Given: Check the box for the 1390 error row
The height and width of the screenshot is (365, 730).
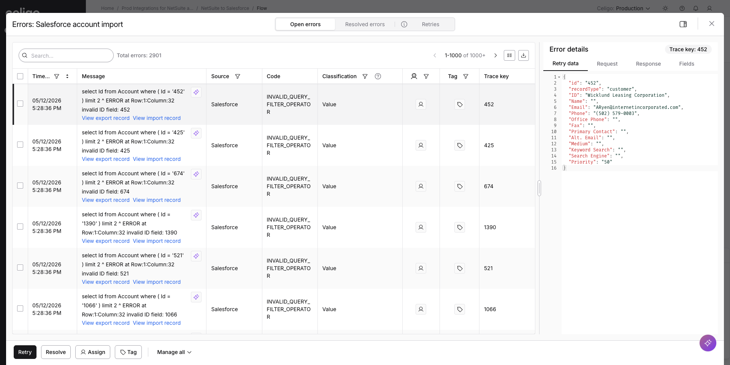Looking at the screenshot, I should point(20,227).
